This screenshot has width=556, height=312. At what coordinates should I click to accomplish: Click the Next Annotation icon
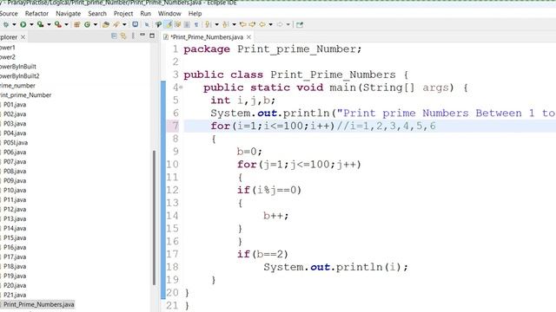pos(208,24)
